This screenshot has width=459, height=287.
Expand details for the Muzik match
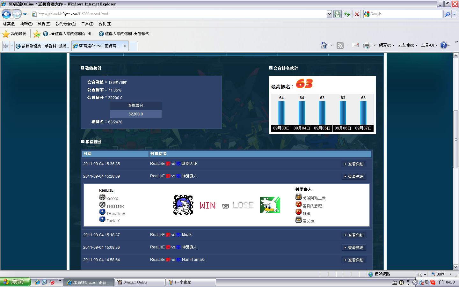pos(354,235)
